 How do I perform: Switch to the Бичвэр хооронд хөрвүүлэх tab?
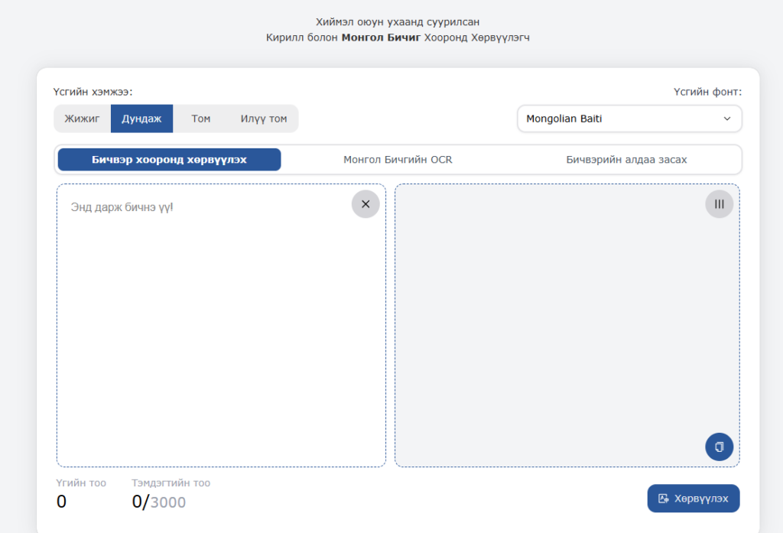point(169,160)
